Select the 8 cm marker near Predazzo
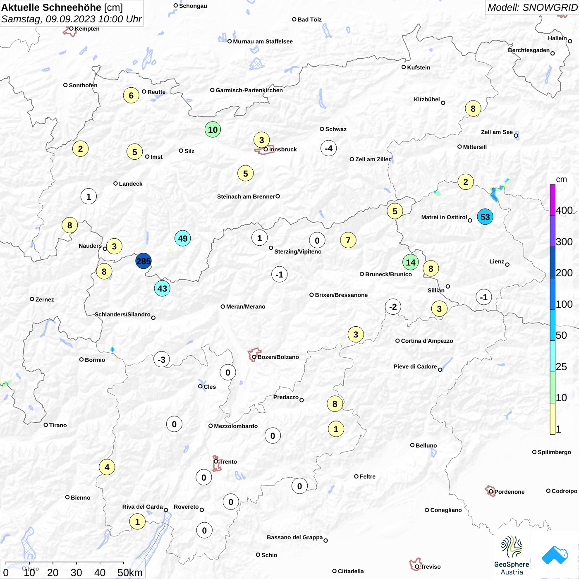 click(335, 404)
